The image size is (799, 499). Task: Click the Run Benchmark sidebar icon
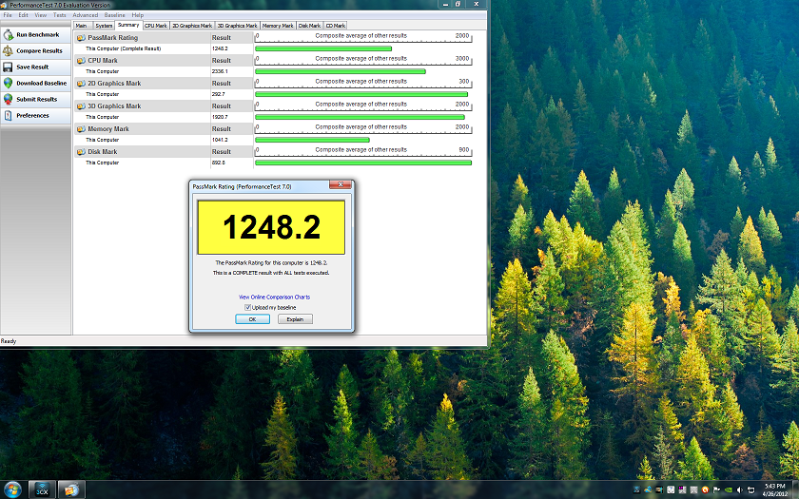[x=9, y=35]
